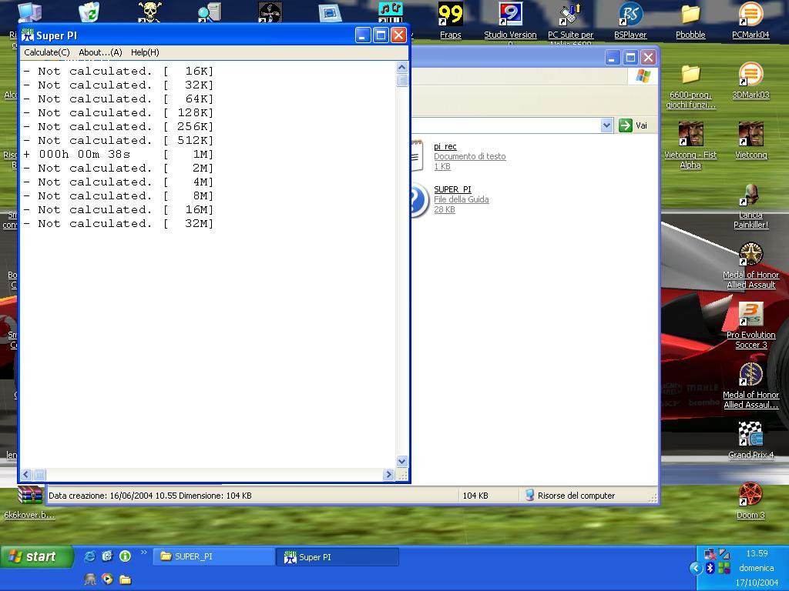Click the SUPER_PI help file question-mark icon
The height and width of the screenshot is (591, 789).
click(419, 200)
